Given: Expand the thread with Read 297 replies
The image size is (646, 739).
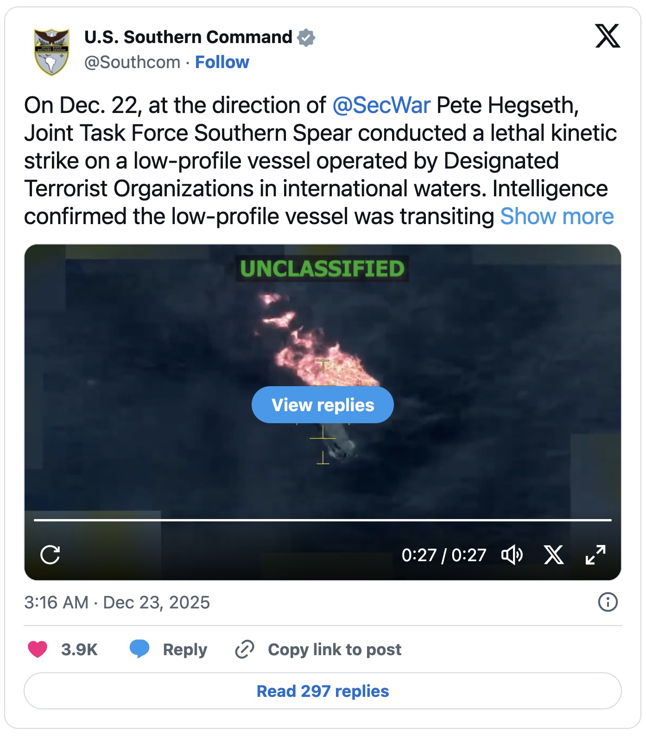Looking at the screenshot, I should 323,691.
